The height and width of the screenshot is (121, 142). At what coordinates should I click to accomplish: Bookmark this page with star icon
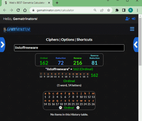tap(109, 10)
